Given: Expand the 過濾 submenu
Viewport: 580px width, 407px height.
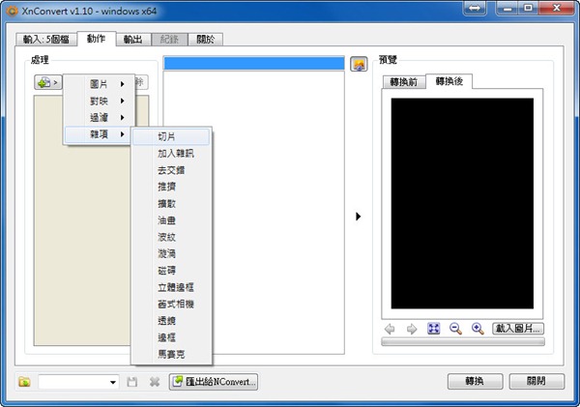Looking at the screenshot, I should (x=99, y=118).
